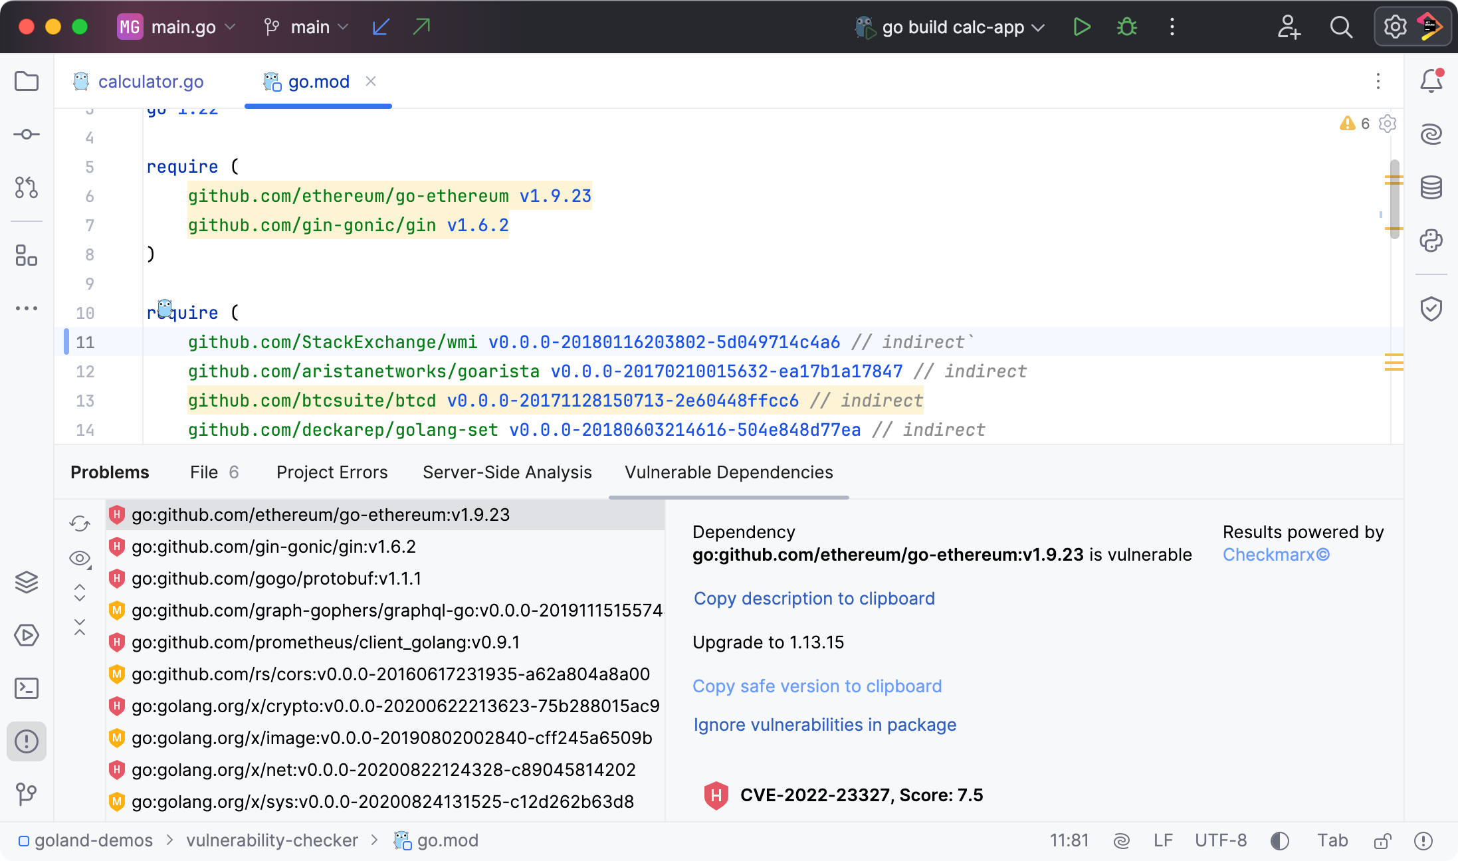
Task: Open the AI Assistant spiral icon in right sidebar
Action: coord(1431,134)
